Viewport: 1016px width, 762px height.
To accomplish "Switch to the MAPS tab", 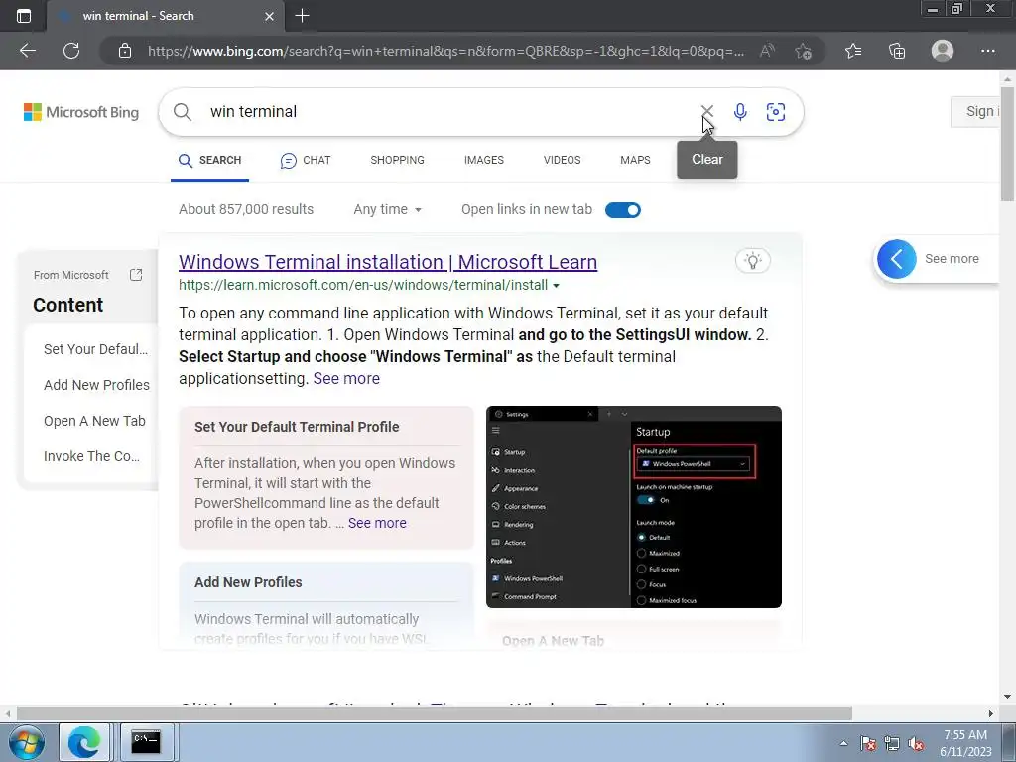I will coord(635,160).
